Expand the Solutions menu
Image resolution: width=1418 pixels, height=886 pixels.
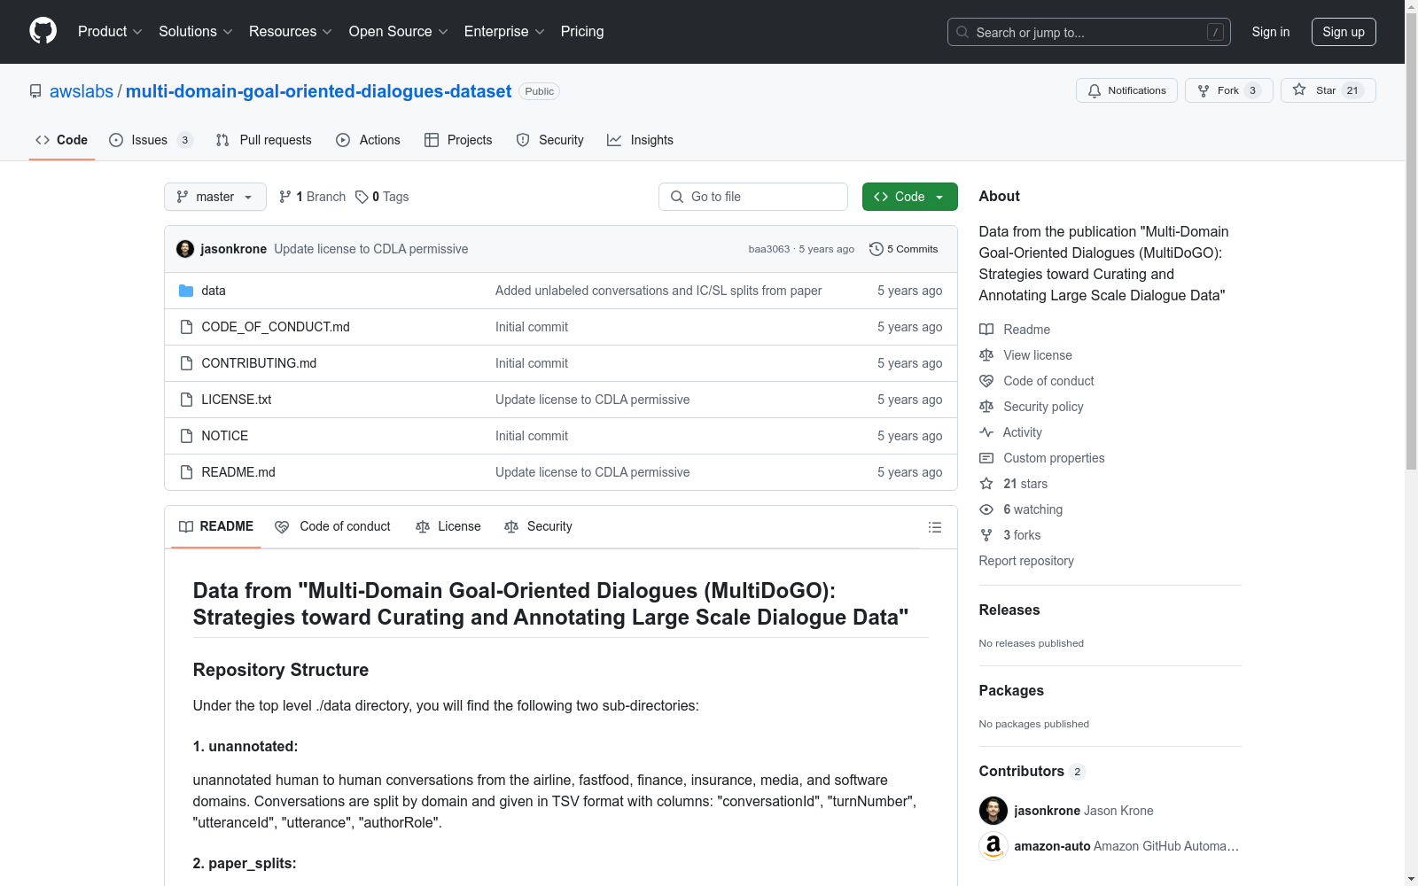click(196, 32)
